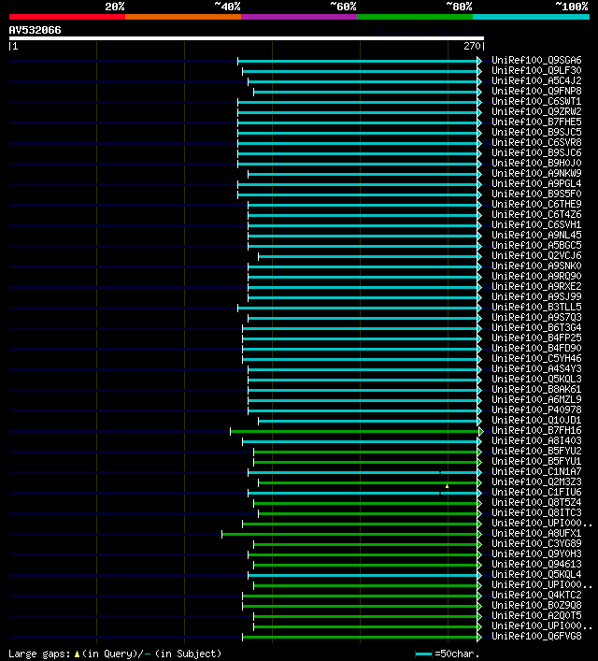Screen dimensions: 598x661
Task: Click the cyan alignment bar for UniRef100_Q9FNP8
Action: point(365,92)
